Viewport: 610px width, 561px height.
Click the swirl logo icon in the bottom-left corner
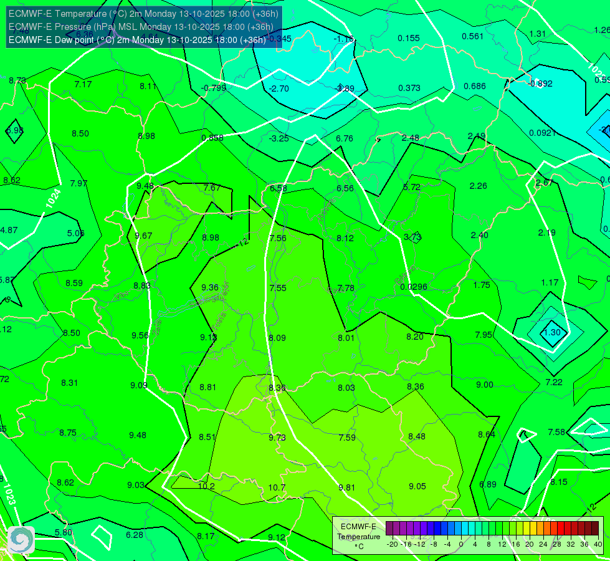[21, 540]
